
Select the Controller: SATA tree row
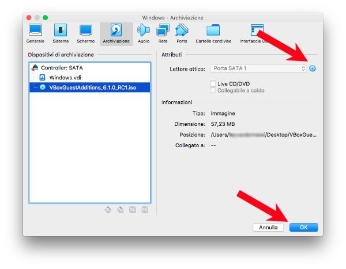pyautogui.click(x=90, y=68)
